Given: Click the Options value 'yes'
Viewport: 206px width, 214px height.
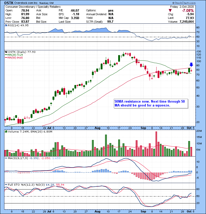Looking at the screenshot, I should point(111,11).
